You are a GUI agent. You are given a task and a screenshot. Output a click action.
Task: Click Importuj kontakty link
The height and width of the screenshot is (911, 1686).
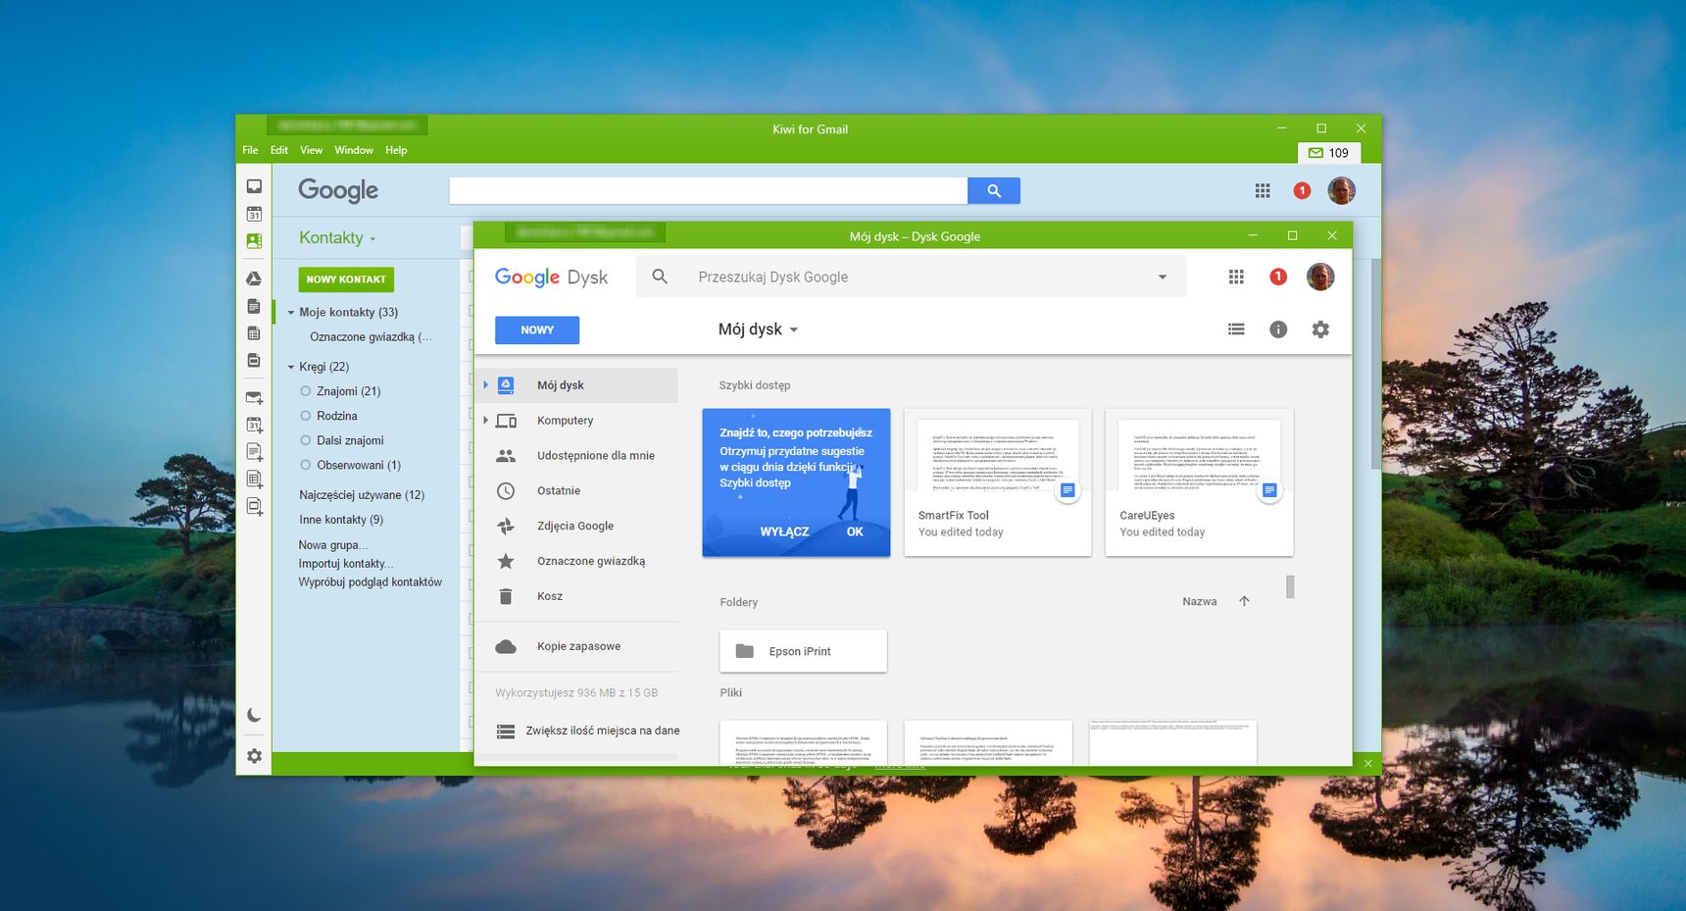(x=346, y=564)
